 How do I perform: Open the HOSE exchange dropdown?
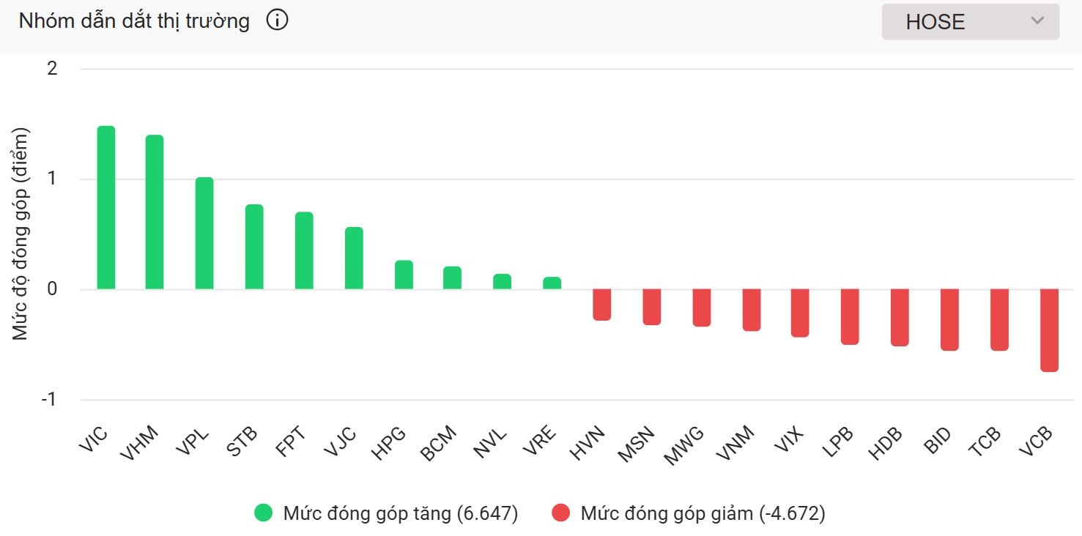tap(969, 22)
